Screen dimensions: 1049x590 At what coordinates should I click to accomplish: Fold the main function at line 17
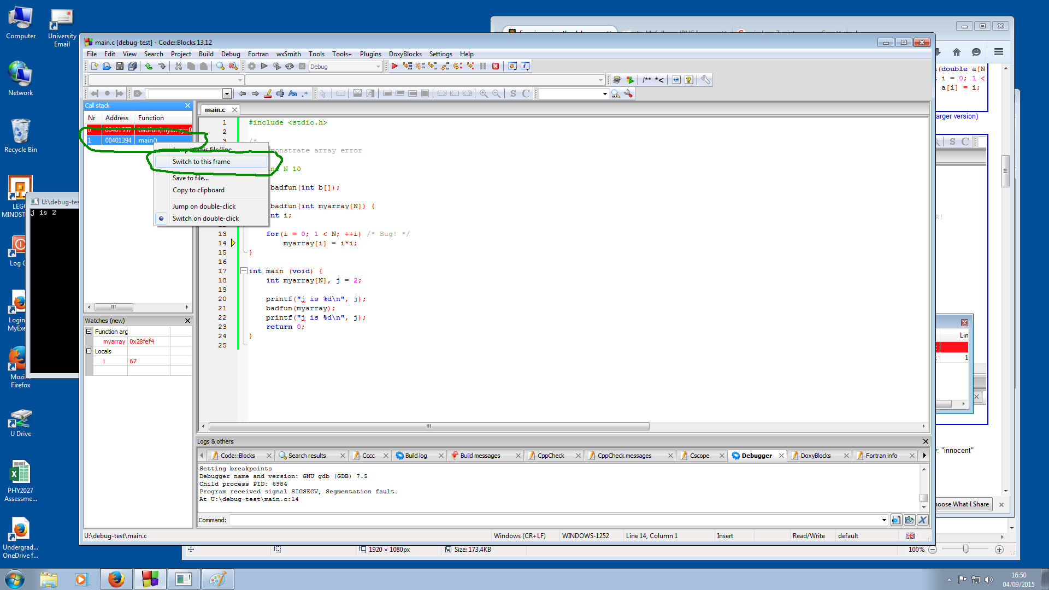[x=244, y=271]
